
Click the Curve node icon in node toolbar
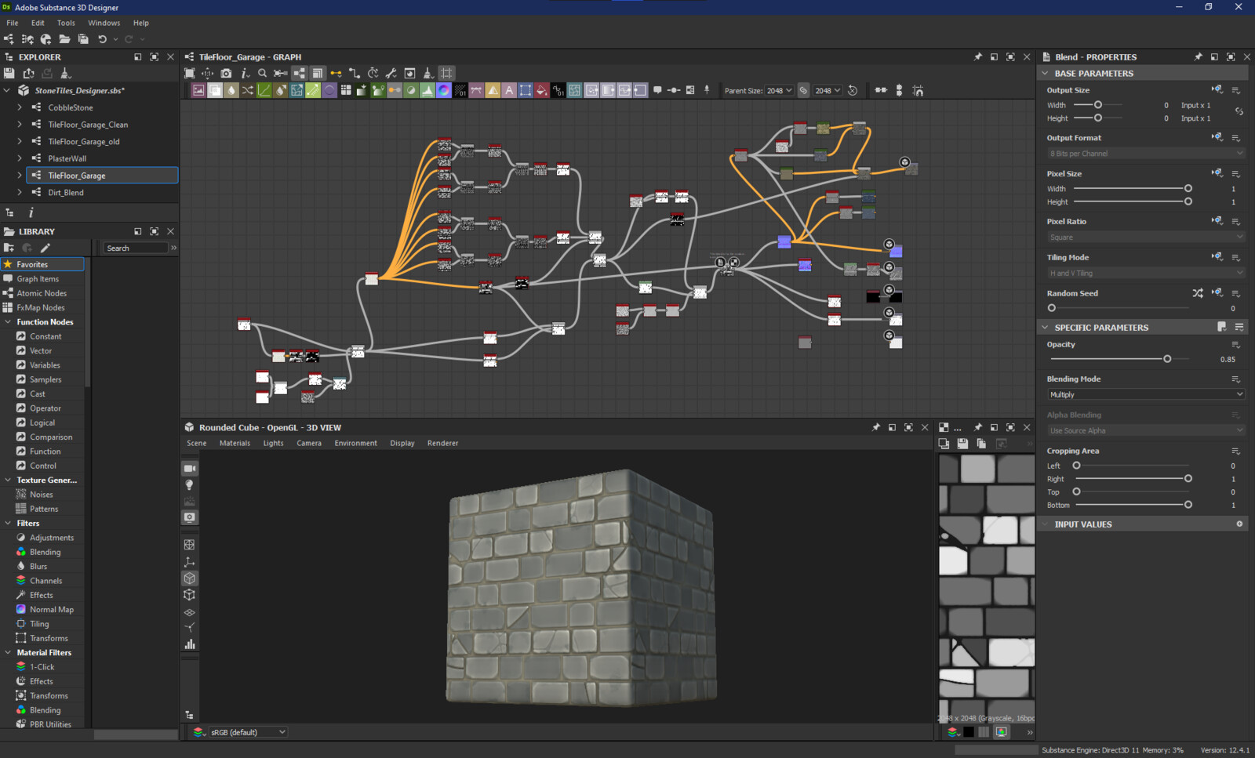(264, 91)
